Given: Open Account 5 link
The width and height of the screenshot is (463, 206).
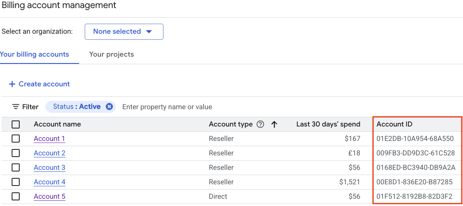Looking at the screenshot, I should (49, 196).
